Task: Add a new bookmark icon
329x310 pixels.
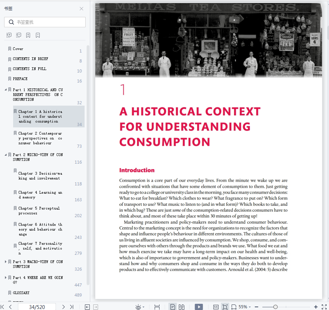Action: (28, 35)
